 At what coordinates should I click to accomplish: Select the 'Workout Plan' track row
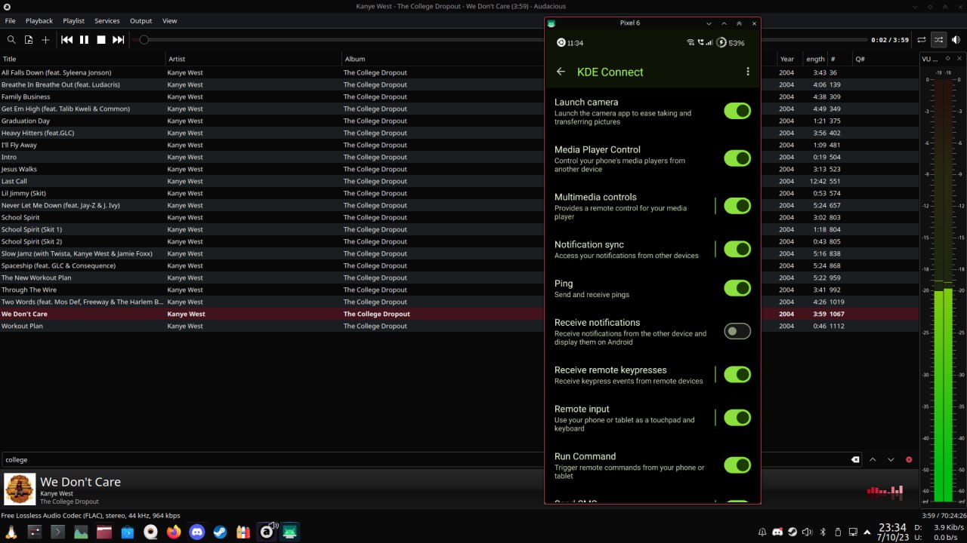(459, 326)
